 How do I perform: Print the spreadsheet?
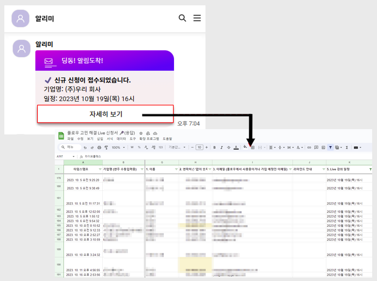pyautogui.click(x=99, y=148)
